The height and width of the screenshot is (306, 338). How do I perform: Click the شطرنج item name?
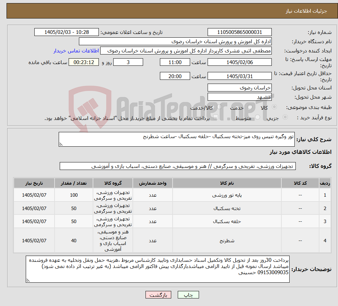point(227,241)
